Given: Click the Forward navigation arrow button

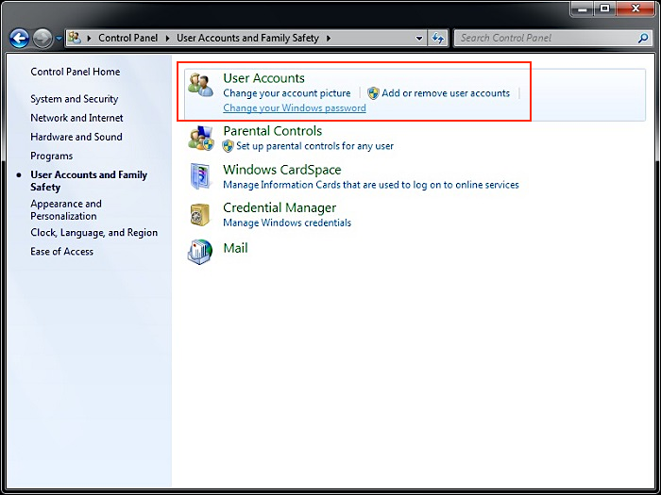Looking at the screenshot, I should tap(42, 39).
